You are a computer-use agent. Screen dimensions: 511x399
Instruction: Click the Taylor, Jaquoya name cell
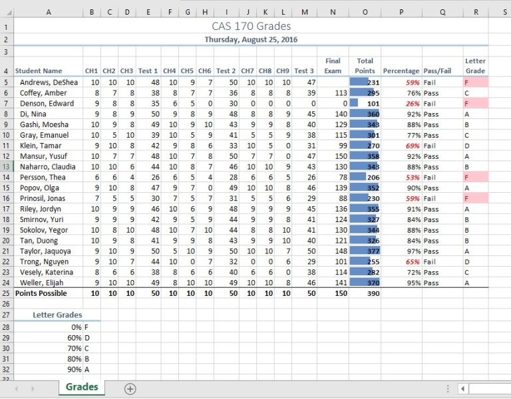click(x=48, y=251)
